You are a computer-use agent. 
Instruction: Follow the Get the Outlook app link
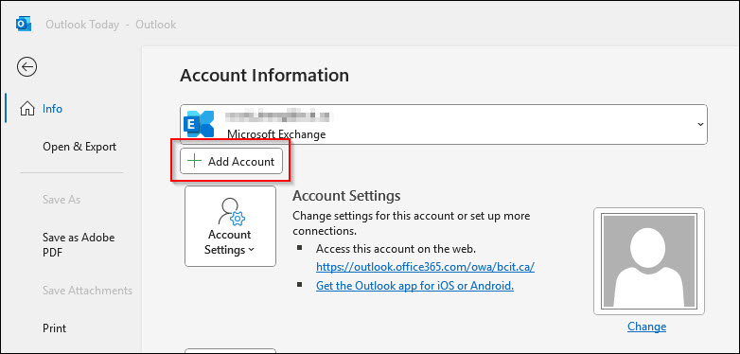click(414, 286)
